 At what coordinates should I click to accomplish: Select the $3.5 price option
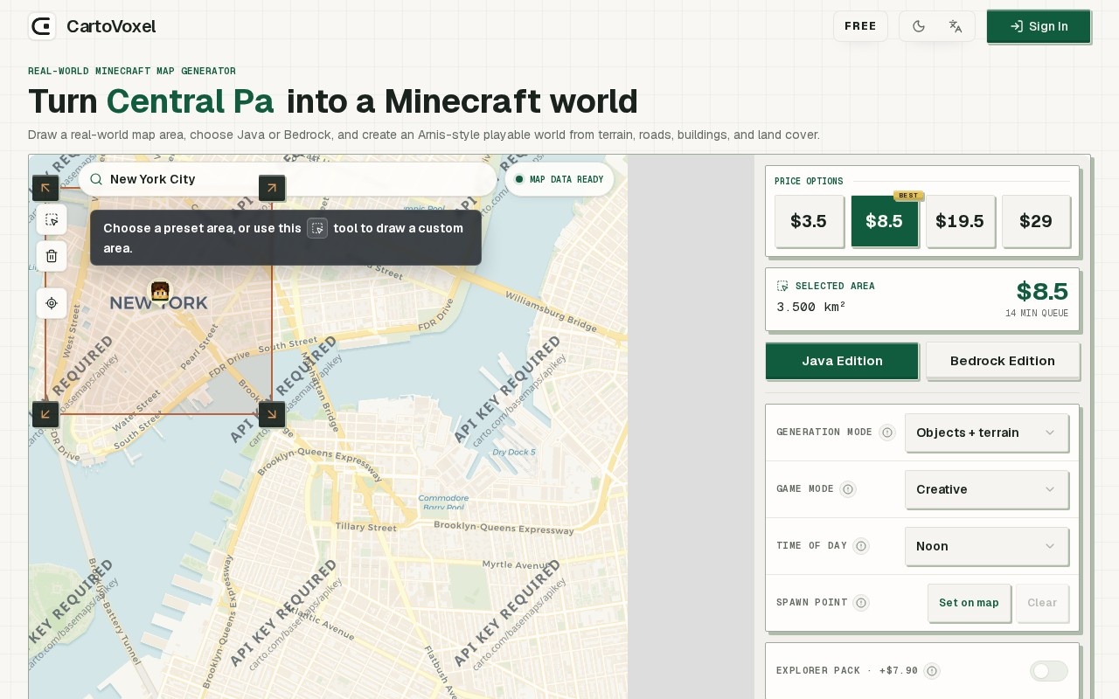[x=809, y=221]
